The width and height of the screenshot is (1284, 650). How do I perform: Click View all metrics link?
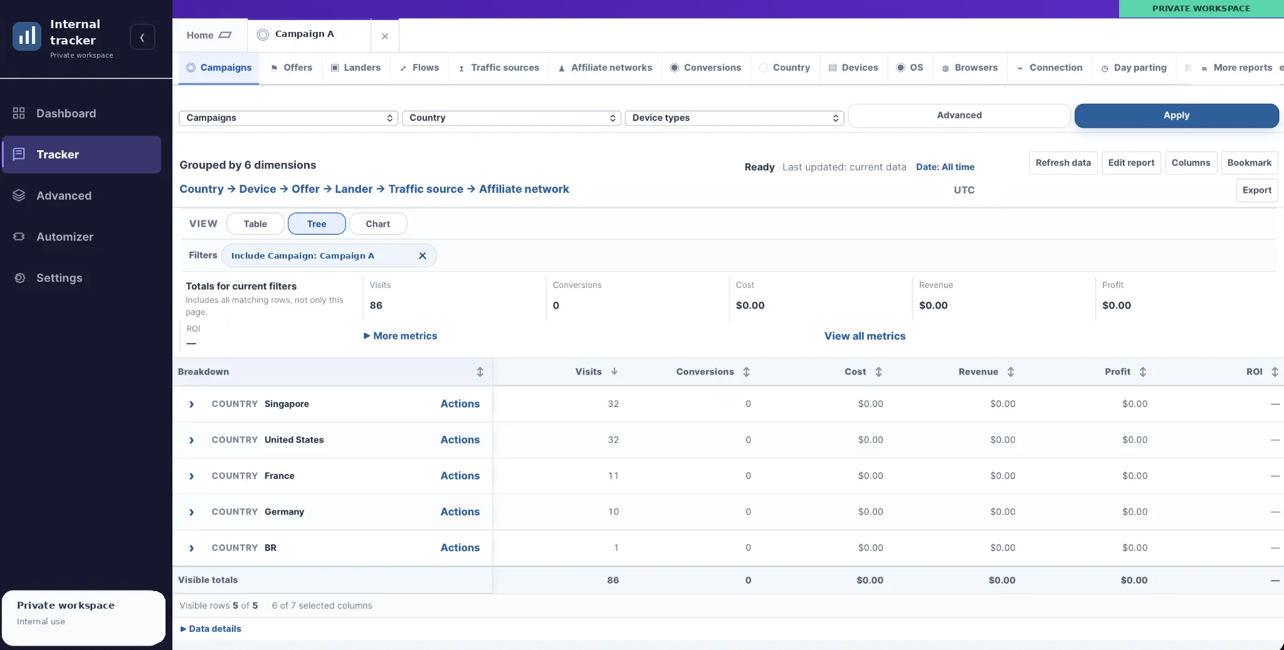865,336
